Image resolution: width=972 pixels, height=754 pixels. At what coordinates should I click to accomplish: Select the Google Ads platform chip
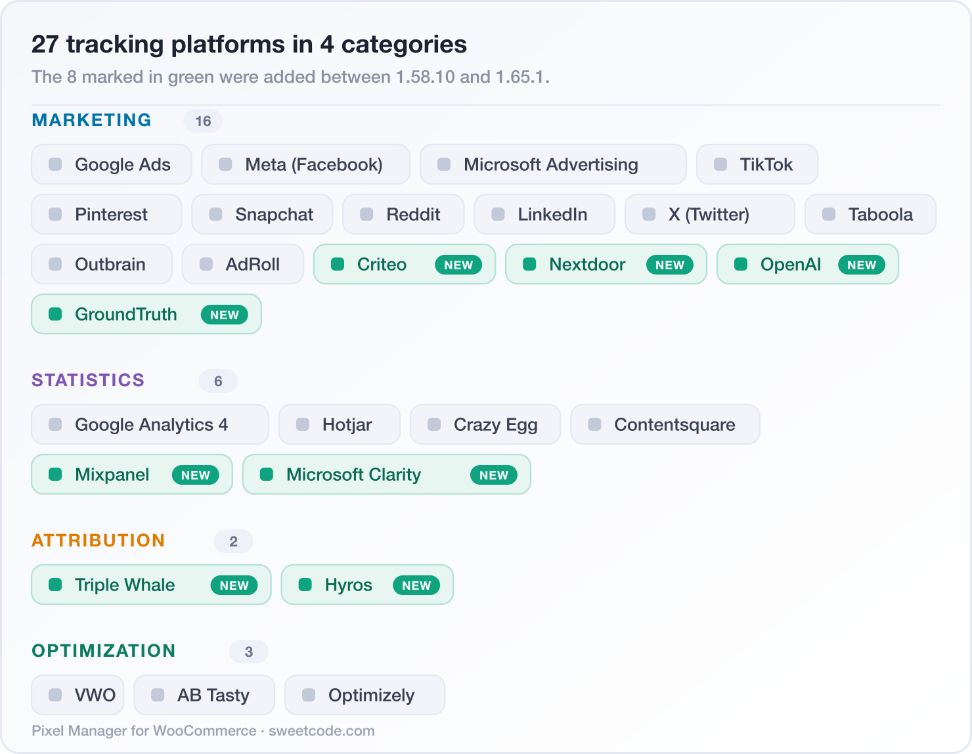pyautogui.click(x=112, y=164)
